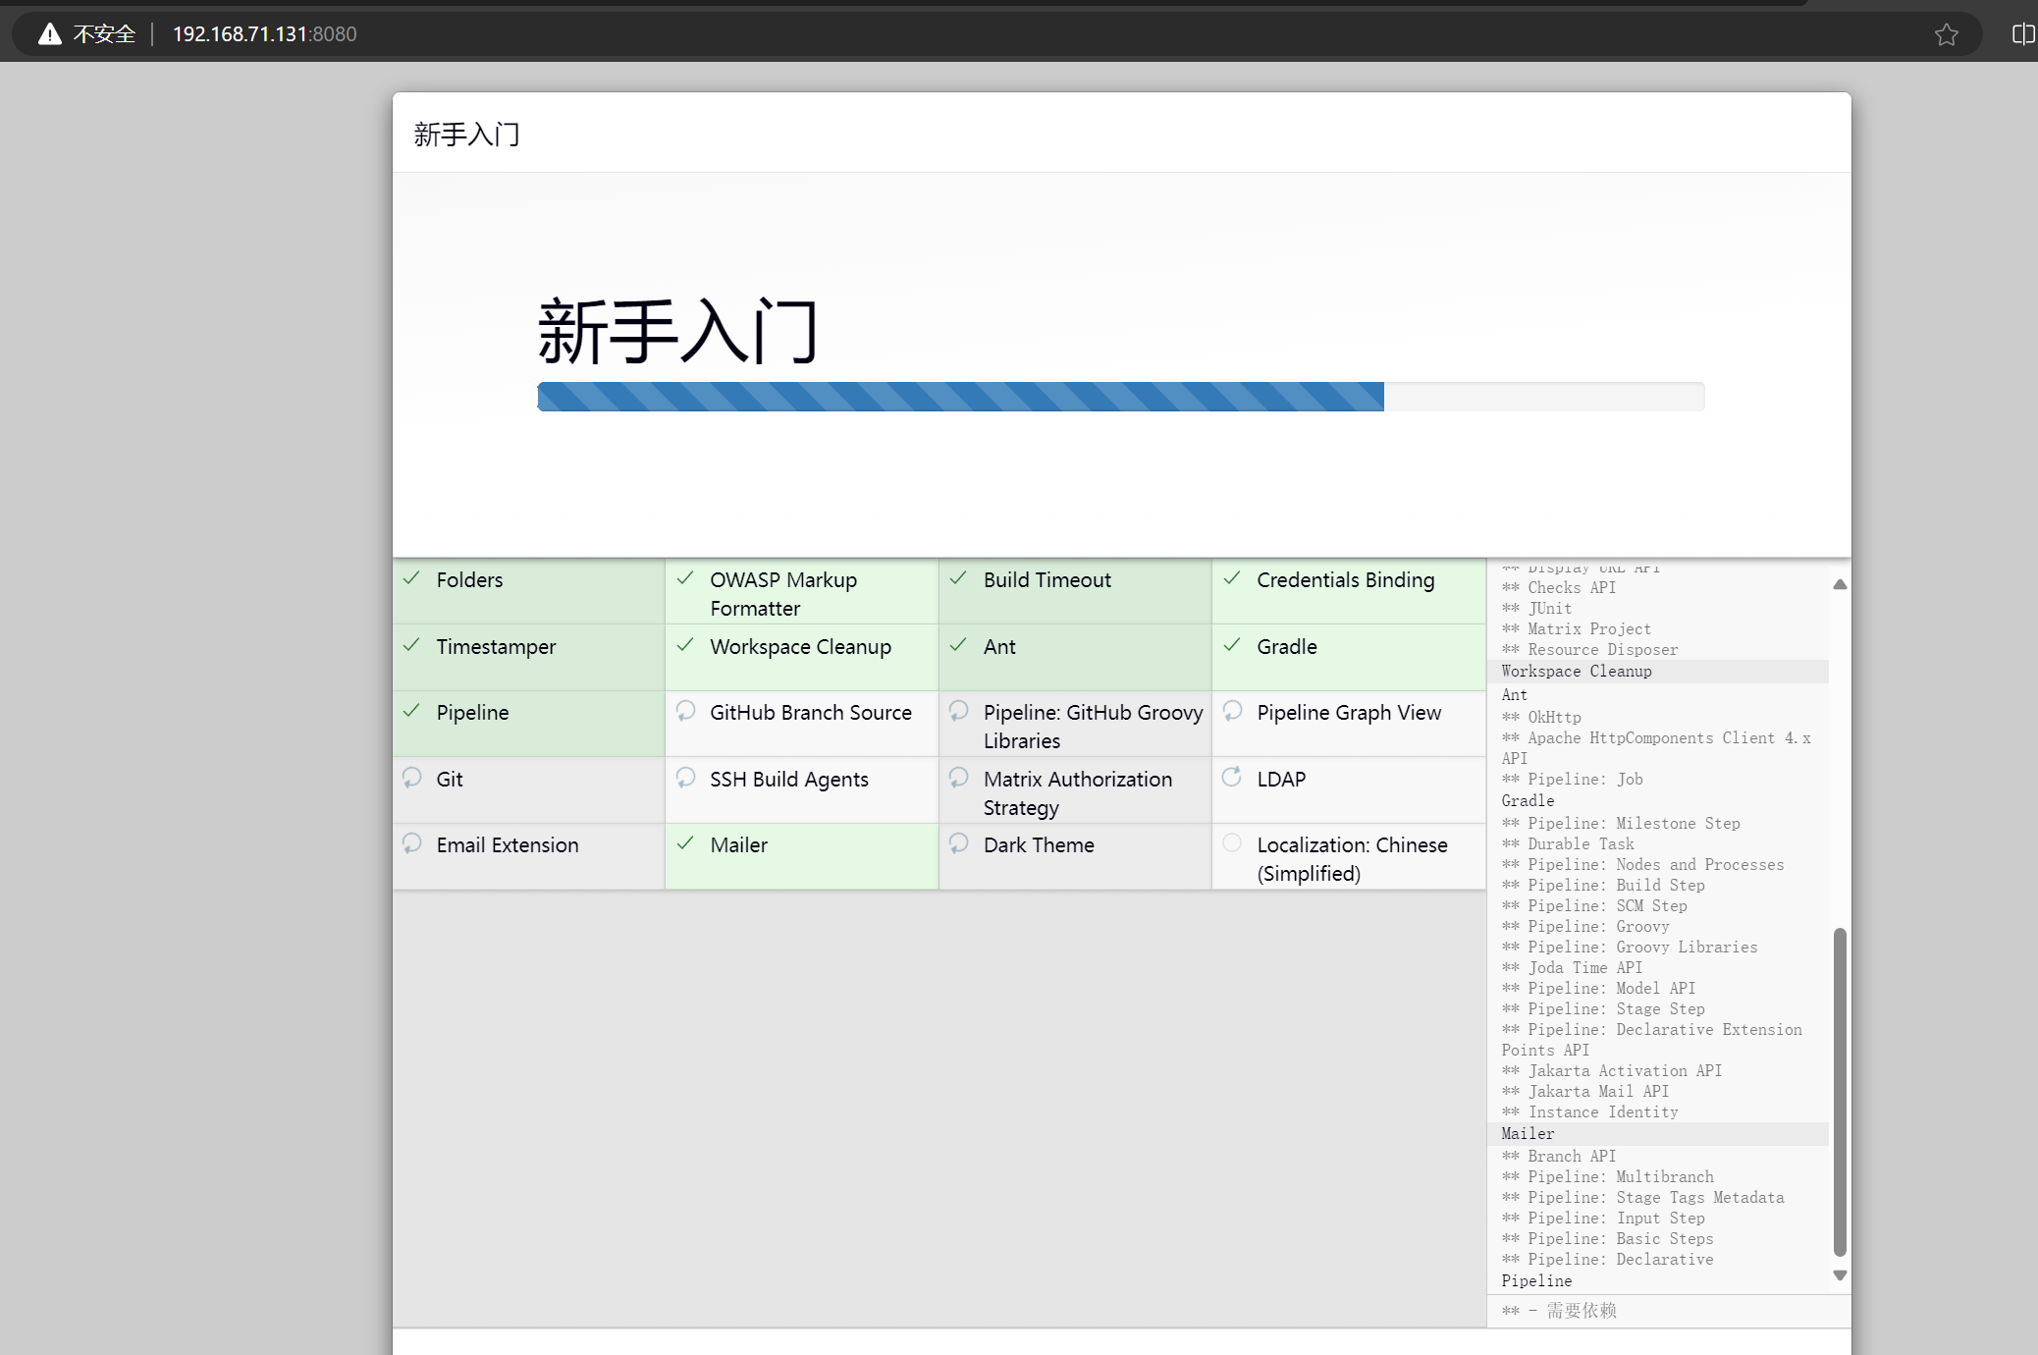This screenshot has height=1355, width=2038.
Task: Click the pending icon beside Git
Action: [412, 778]
